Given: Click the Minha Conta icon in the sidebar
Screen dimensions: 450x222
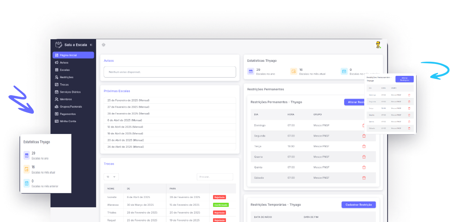Looking at the screenshot, I should (x=56, y=121).
